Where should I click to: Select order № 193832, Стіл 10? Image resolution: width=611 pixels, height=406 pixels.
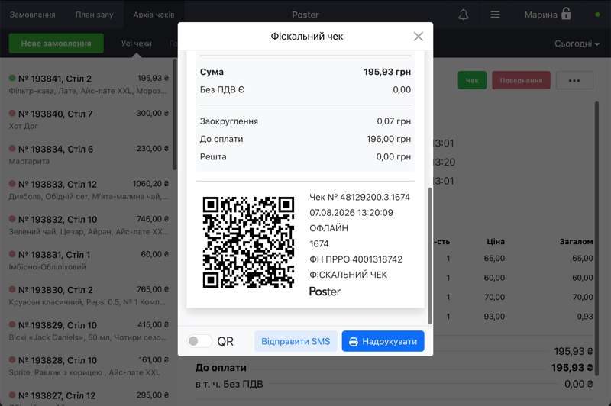[x=89, y=225]
